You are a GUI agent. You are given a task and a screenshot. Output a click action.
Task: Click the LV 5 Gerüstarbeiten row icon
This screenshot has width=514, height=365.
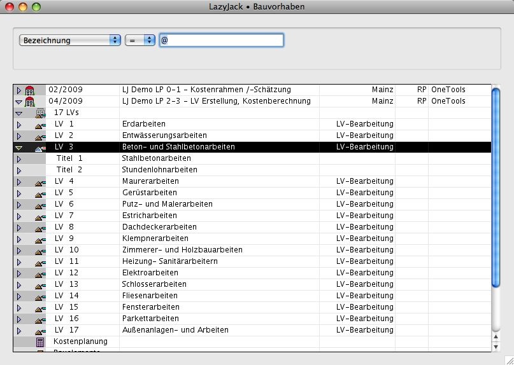point(40,194)
